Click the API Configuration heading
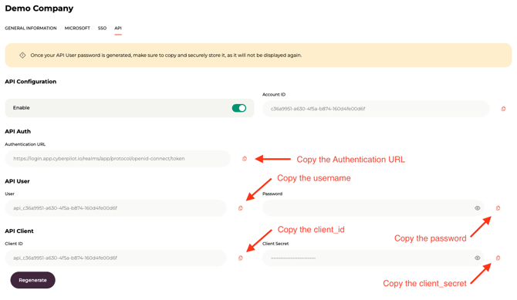 [x=31, y=82]
